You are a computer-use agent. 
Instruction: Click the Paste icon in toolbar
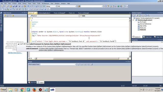tap(25, 6)
